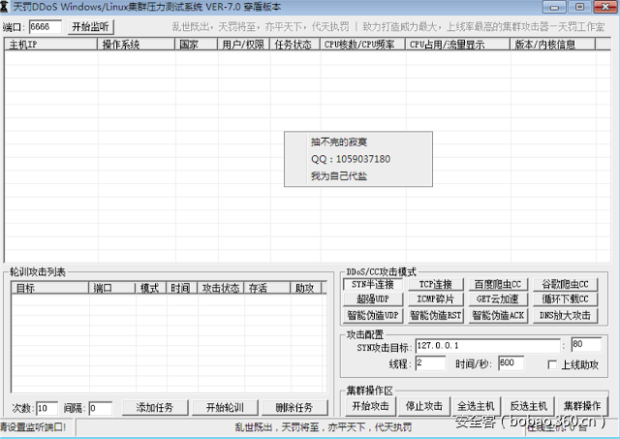Image resolution: width=620 pixels, height=439 pixels.
Task: Click the 间隔 input field
Action: [x=100, y=408]
